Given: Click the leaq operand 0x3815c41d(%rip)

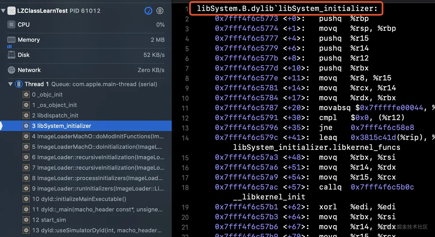Looking at the screenshot, I should point(389,137).
